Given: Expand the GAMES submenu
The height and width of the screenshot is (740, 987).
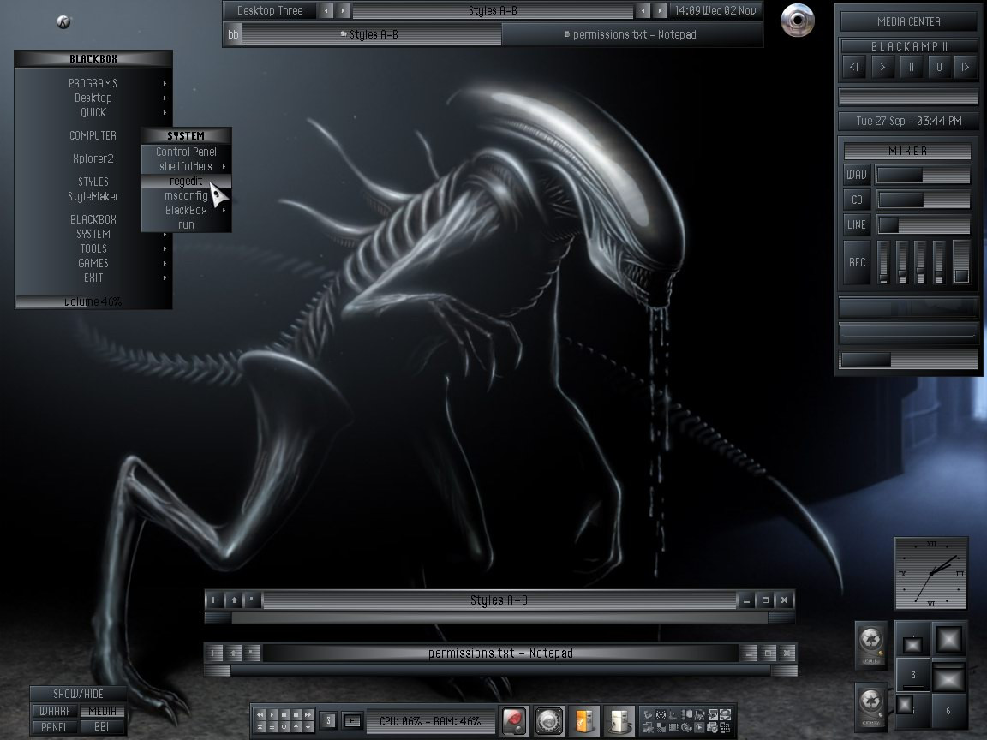Looking at the screenshot, I should click(x=93, y=263).
